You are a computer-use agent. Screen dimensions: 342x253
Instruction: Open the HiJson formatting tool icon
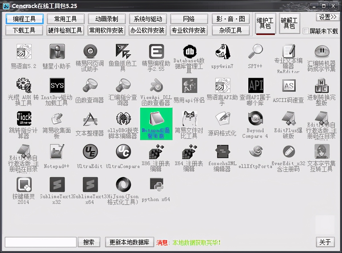[x=123, y=185]
